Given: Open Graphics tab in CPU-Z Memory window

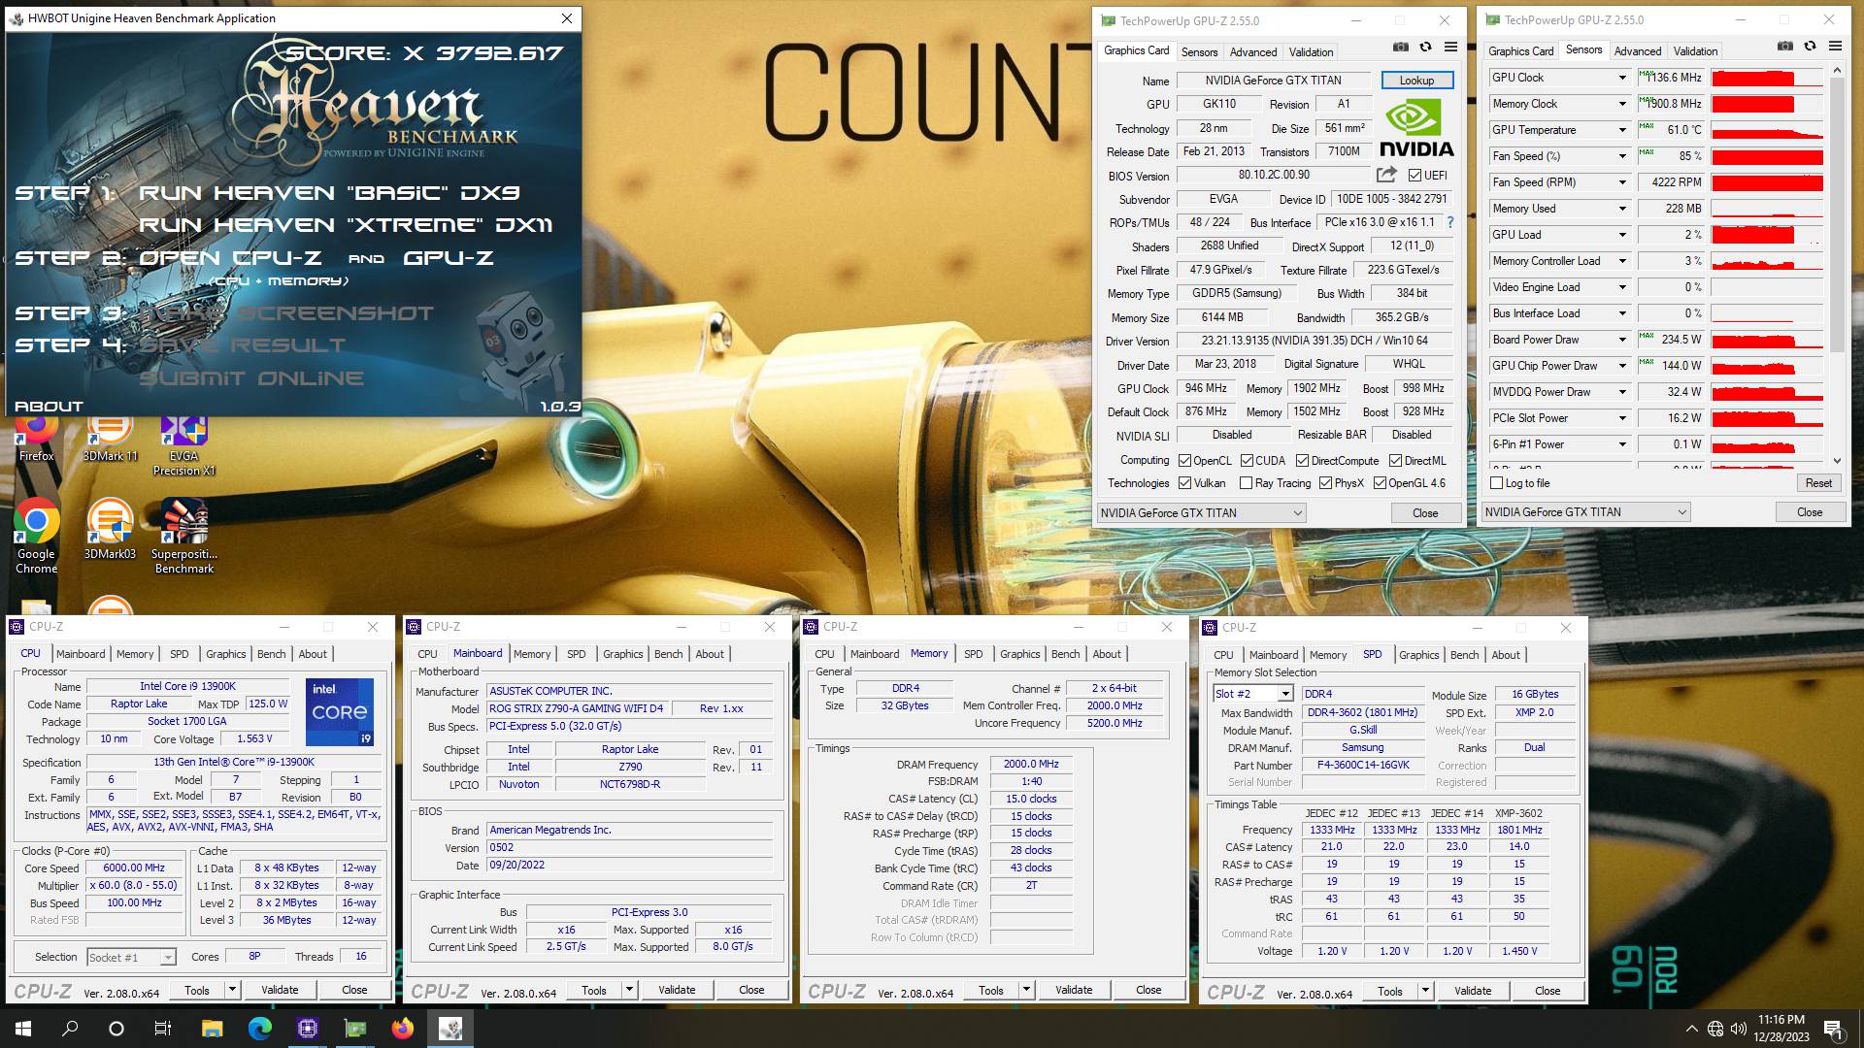Looking at the screenshot, I should click(1019, 654).
